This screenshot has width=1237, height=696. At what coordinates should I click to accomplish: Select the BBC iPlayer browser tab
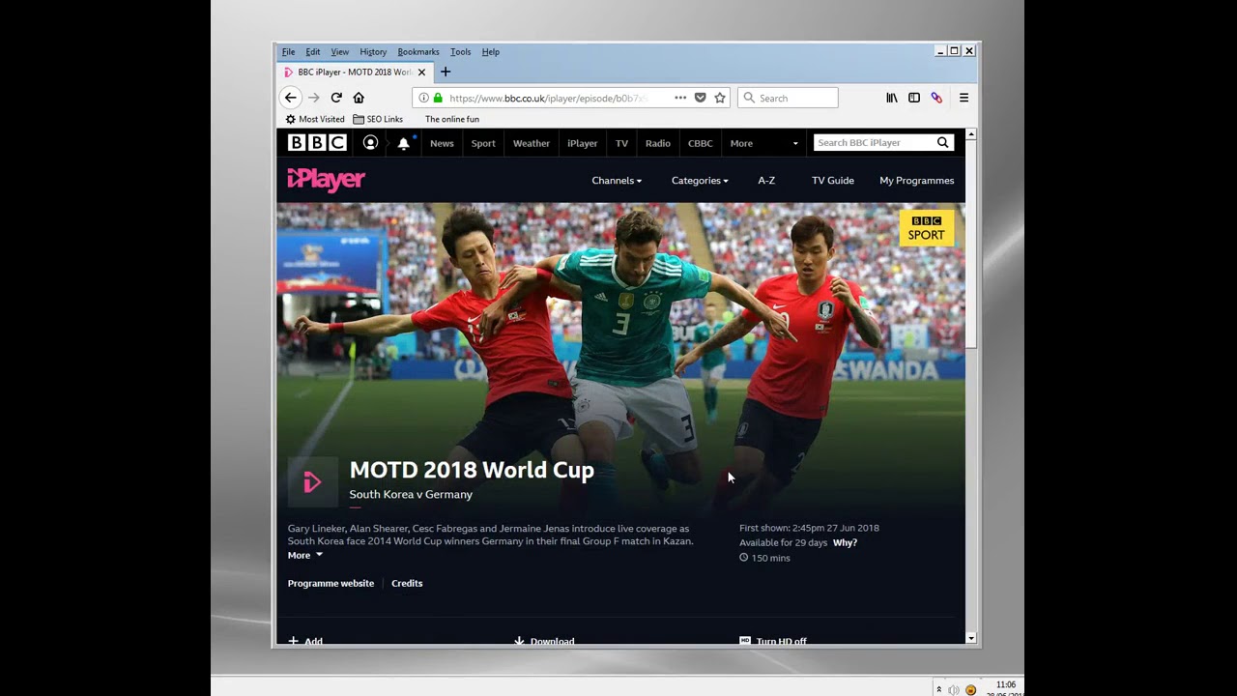coord(356,72)
